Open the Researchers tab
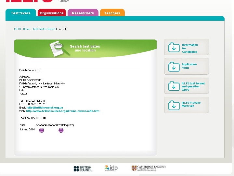Viewport: 234px width, 176px height. coord(83,13)
